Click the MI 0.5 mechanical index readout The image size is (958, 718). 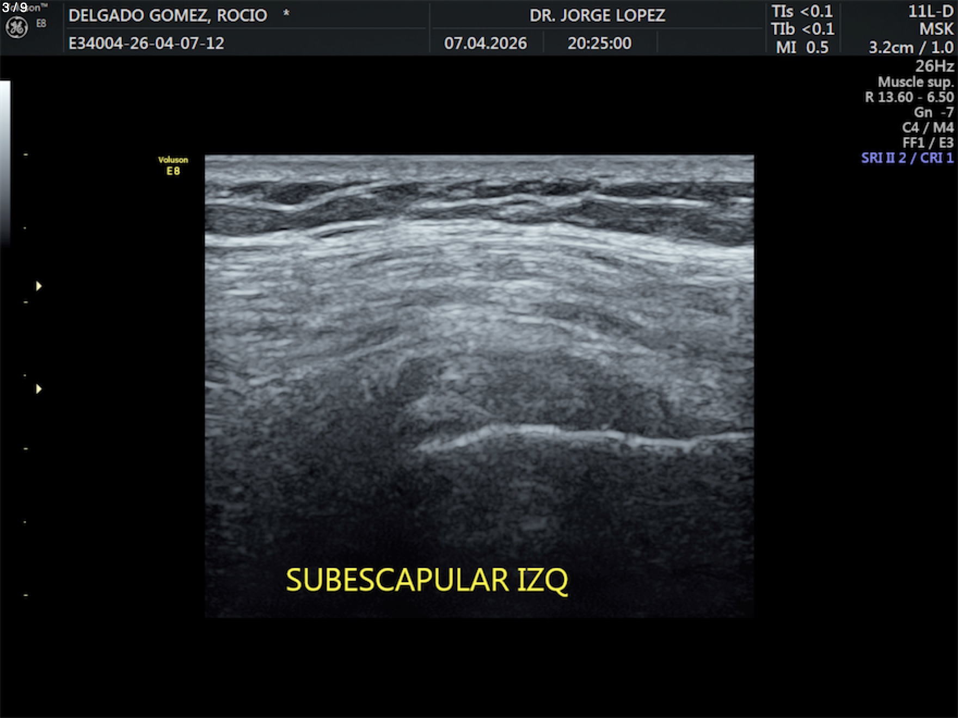coord(802,47)
